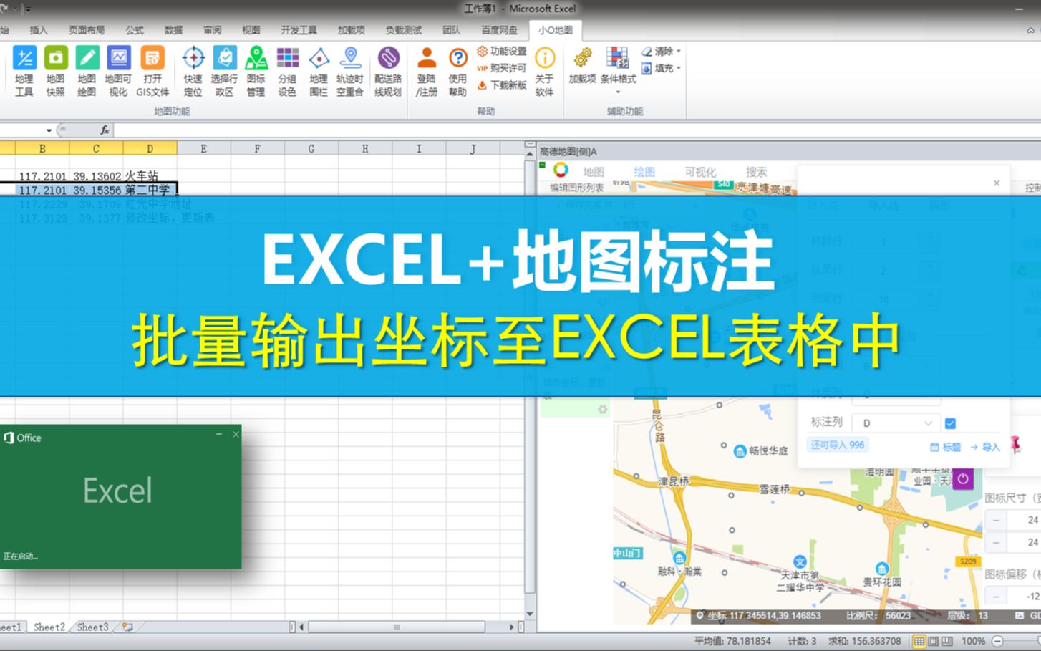Select the 地图绘图 pencil tool
Image resolution: width=1041 pixels, height=651 pixels.
(x=87, y=71)
